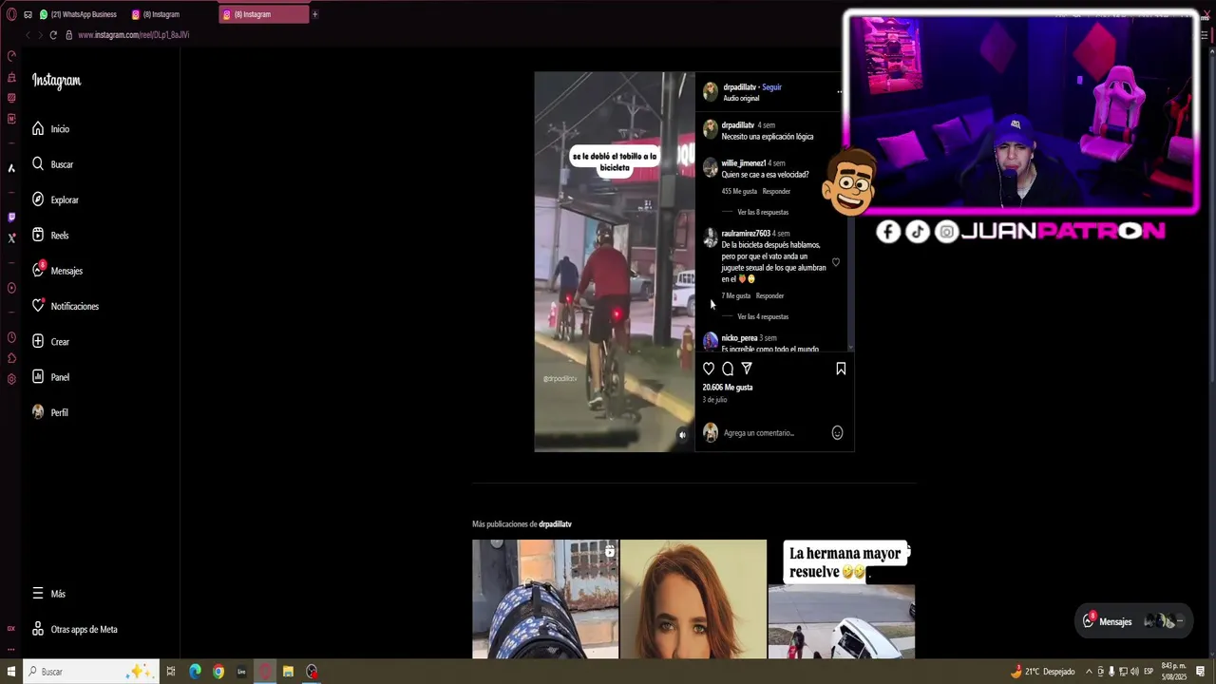Open Twitch in Opera sidebar

coord(11,217)
